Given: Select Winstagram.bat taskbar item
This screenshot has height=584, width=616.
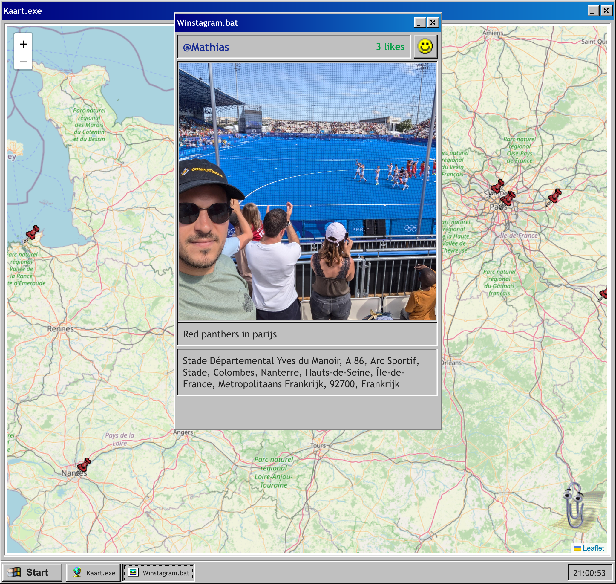Looking at the screenshot, I should click(159, 572).
